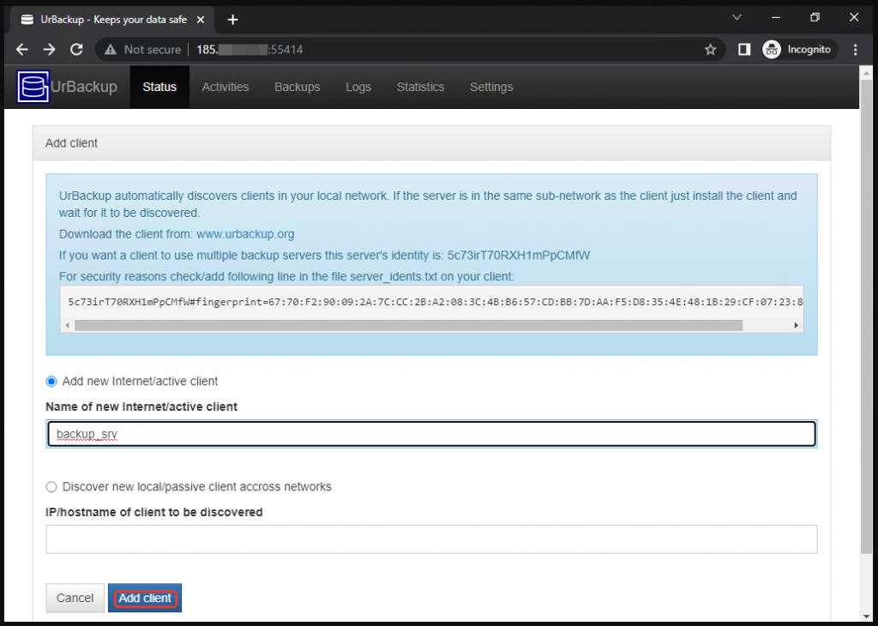The width and height of the screenshot is (878, 626).
Task: Open a new tab with plus icon
Action: coord(232,19)
